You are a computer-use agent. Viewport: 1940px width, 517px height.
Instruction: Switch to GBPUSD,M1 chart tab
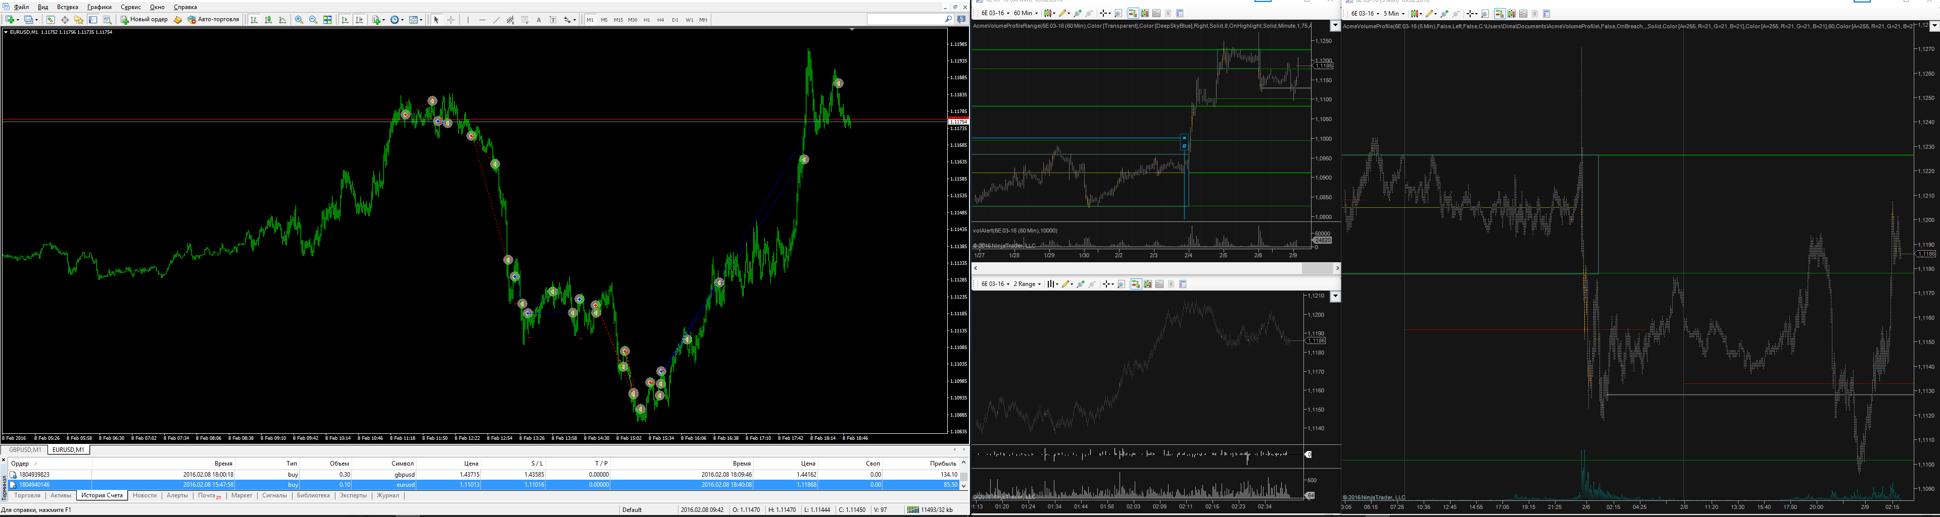[x=25, y=449]
